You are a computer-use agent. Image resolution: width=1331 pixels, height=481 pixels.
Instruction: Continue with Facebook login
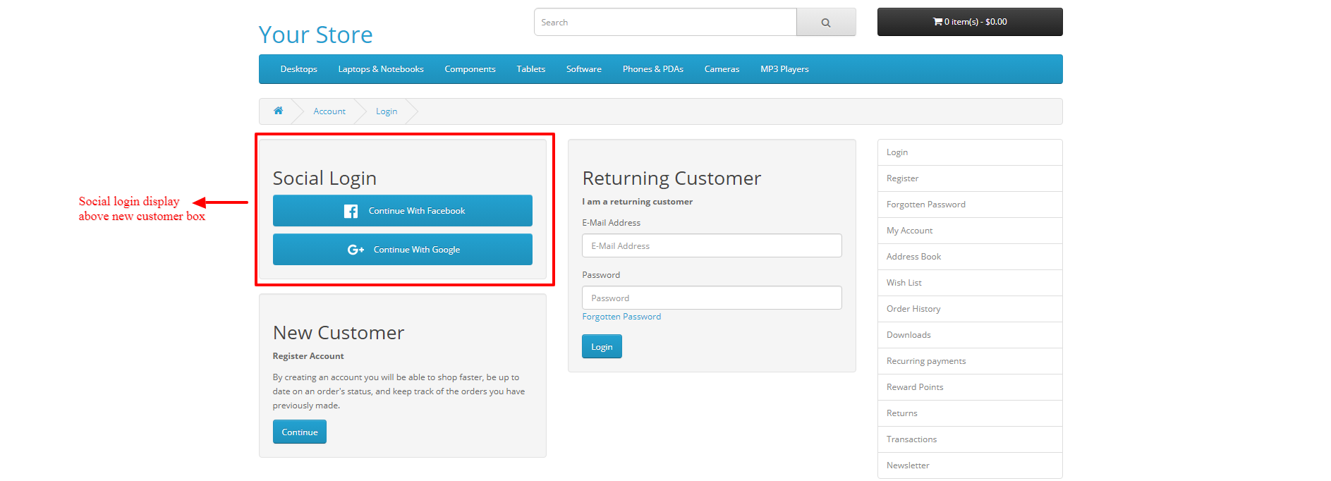click(x=402, y=211)
